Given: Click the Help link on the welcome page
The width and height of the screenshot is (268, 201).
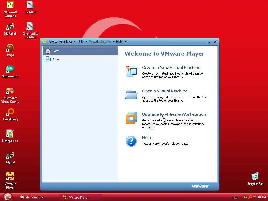Looking at the screenshot, I should point(147,138).
